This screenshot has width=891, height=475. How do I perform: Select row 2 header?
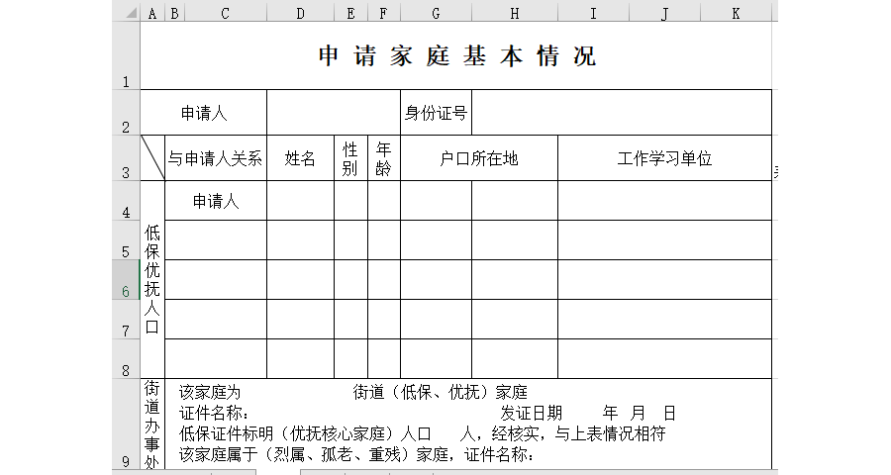click(x=126, y=113)
